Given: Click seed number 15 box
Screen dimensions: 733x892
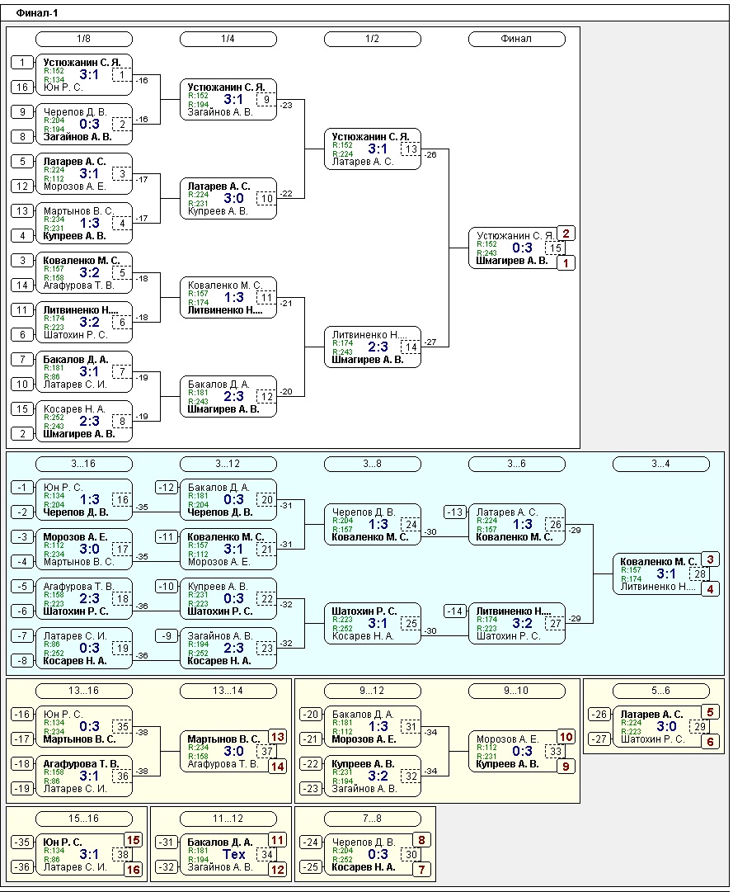Looking at the screenshot, I should coord(22,408).
